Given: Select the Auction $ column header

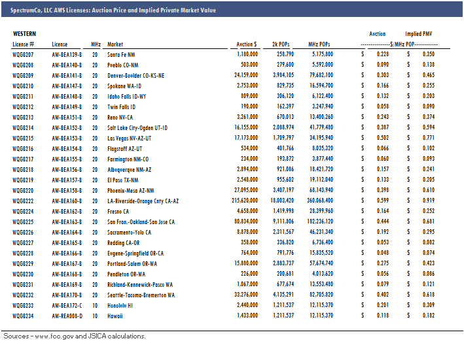Looking at the screenshot, I should (246, 44).
